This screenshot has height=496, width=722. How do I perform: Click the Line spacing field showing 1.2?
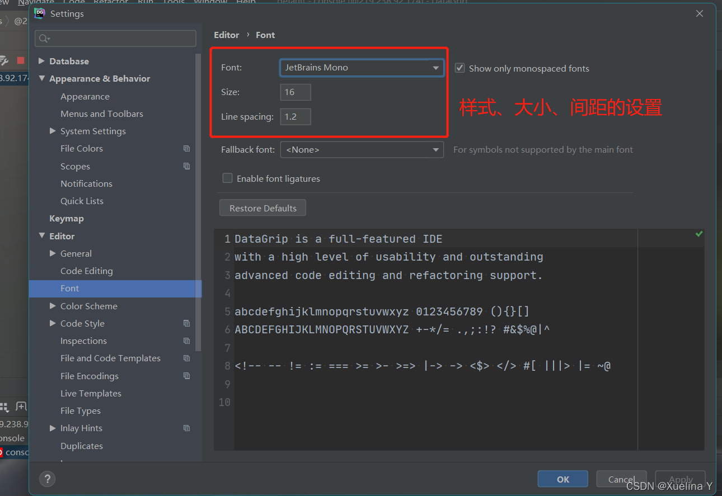click(295, 117)
